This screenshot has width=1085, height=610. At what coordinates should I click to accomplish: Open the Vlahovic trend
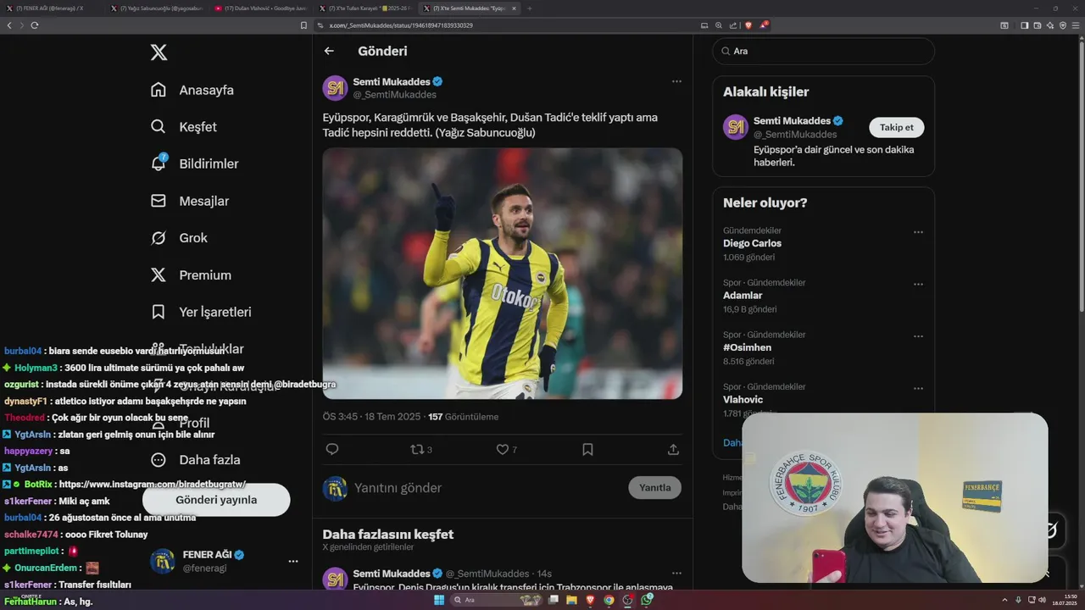pyautogui.click(x=743, y=400)
